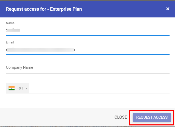This screenshot has height=127, width=175.
Task: Click the Email field label
Action: (x=10, y=42)
